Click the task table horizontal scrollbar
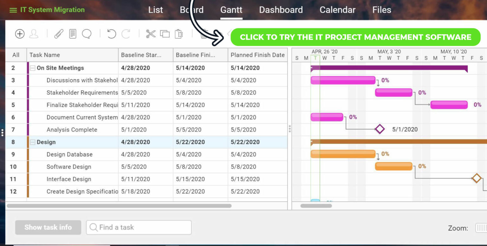 119,206
